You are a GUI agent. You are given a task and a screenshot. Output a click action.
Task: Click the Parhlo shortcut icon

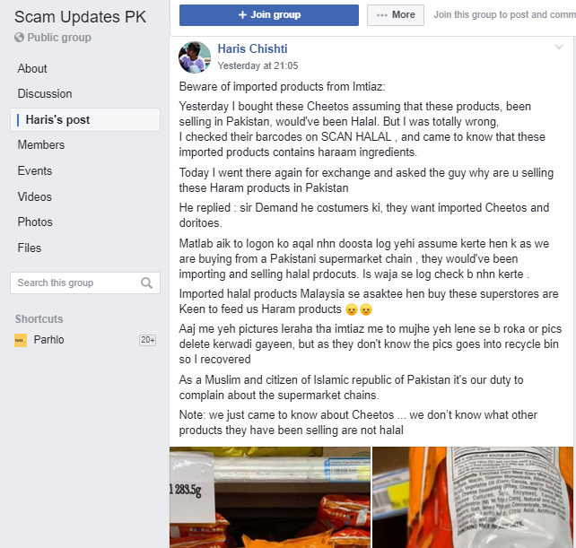click(21, 340)
